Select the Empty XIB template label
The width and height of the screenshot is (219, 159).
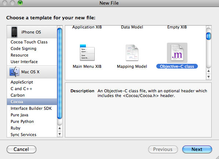click(177, 27)
